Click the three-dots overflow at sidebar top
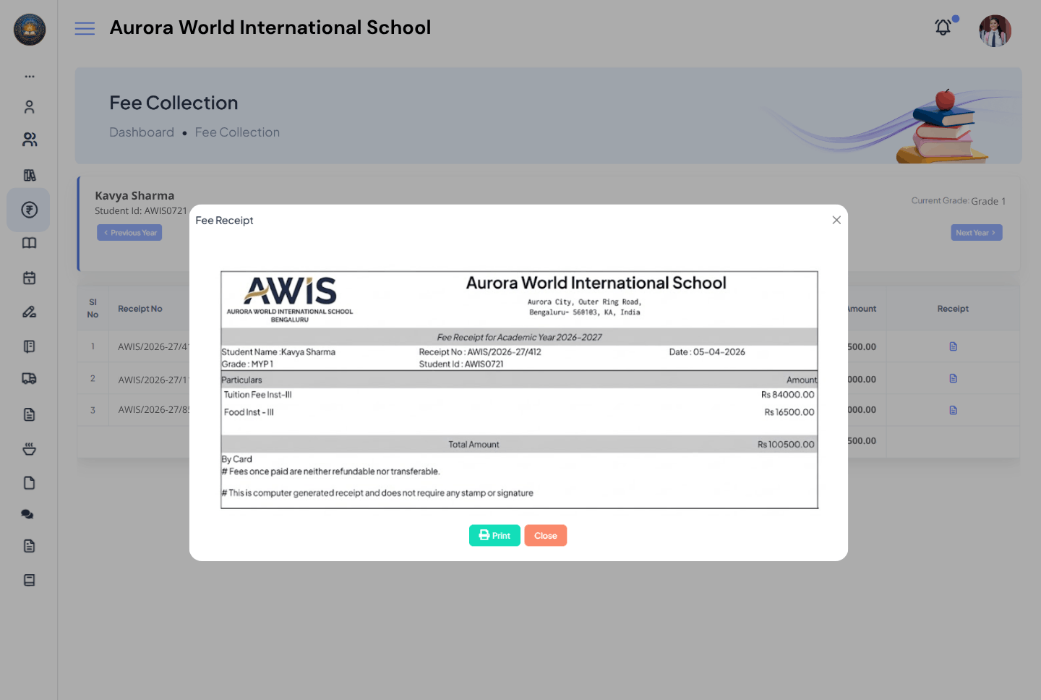Image resolution: width=1041 pixels, height=700 pixels. point(30,75)
